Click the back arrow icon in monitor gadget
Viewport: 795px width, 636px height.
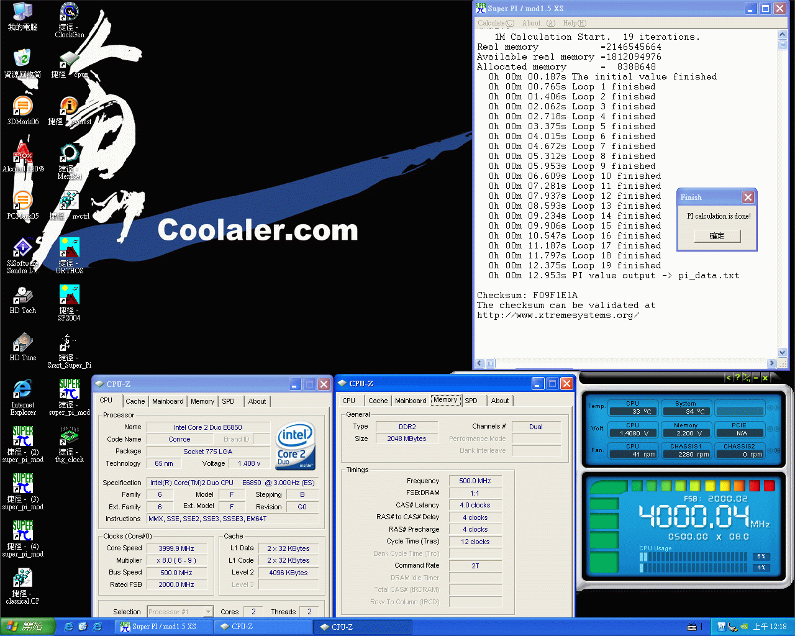(729, 378)
